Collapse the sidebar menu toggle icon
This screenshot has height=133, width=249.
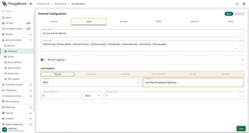(31, 4)
